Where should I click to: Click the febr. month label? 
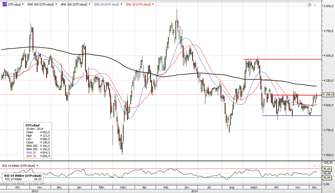coord(102,187)
